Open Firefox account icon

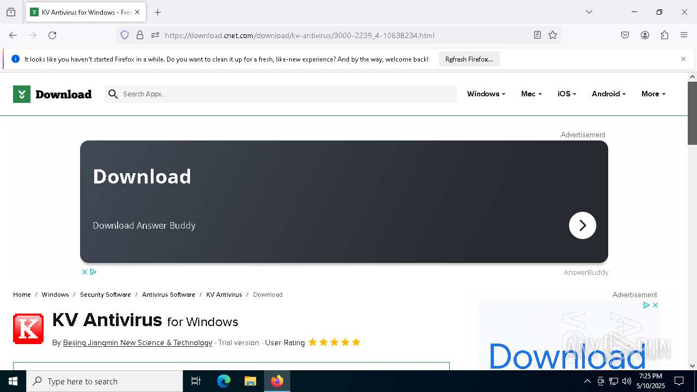[645, 35]
